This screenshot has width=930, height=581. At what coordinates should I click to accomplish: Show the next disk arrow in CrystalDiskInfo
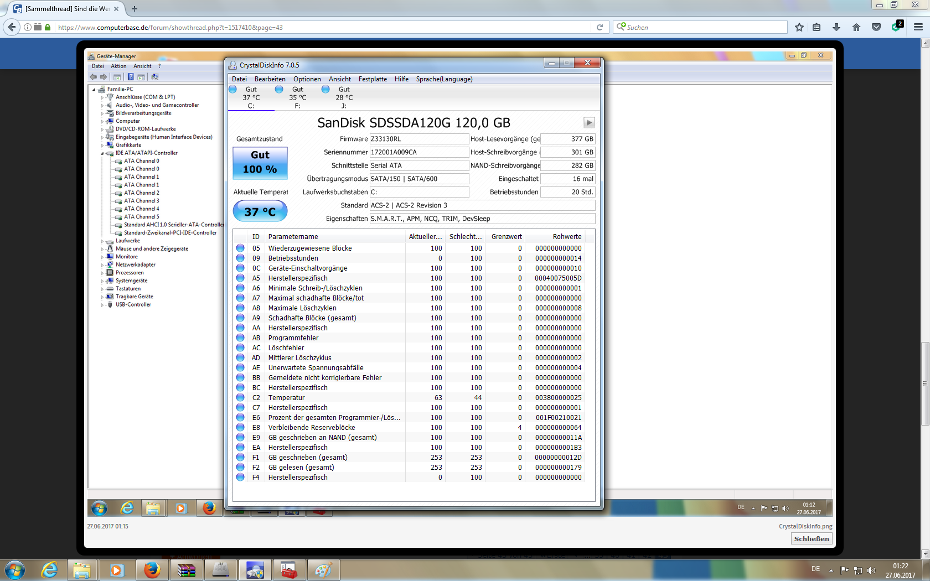click(589, 123)
